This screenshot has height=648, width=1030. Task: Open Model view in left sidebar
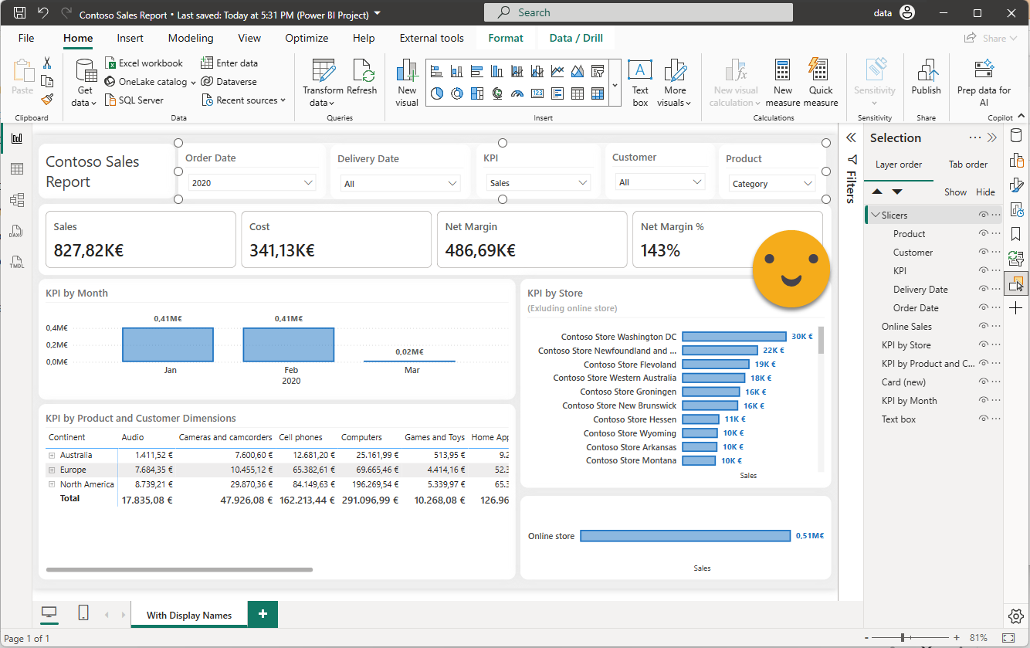(x=17, y=200)
